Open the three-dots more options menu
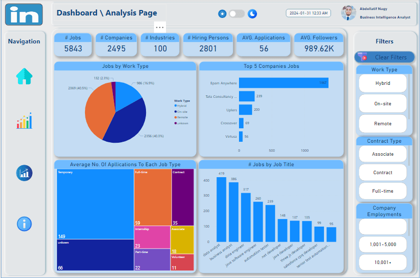Viewport: 420px width, 278px height. (160, 27)
